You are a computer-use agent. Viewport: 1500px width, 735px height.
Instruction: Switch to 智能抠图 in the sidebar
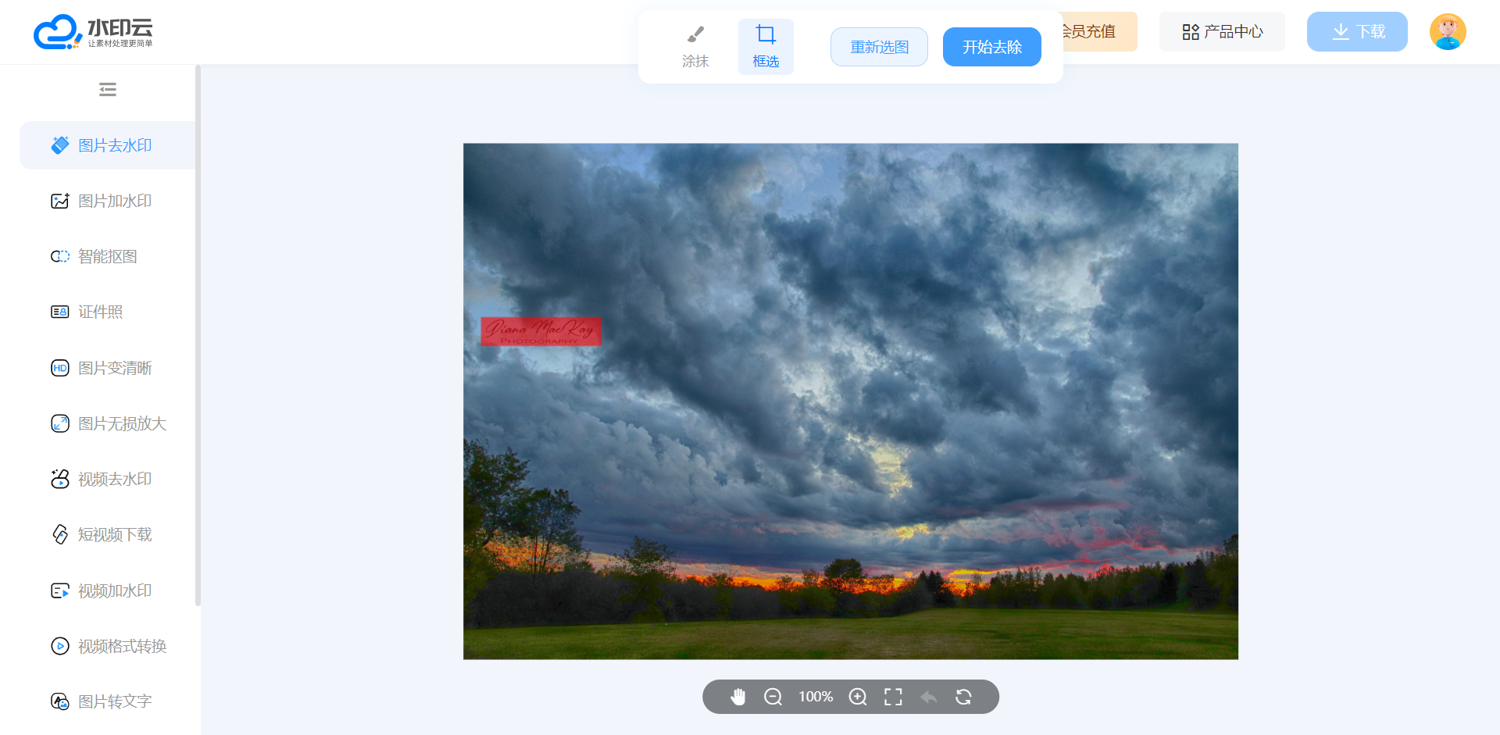click(x=108, y=256)
